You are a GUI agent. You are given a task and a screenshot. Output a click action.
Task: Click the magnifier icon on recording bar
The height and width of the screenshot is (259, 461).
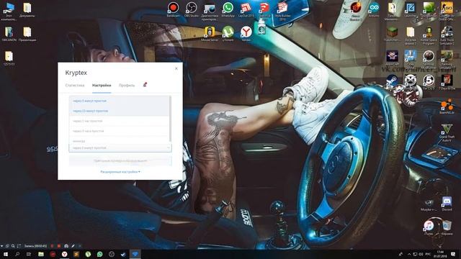pyautogui.click(x=13, y=246)
